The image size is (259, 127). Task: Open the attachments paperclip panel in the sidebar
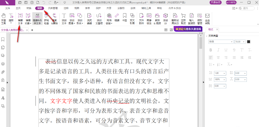[x=3, y=72]
